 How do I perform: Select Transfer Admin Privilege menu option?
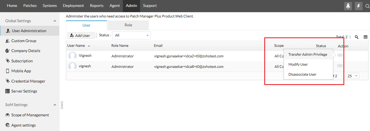(307, 55)
